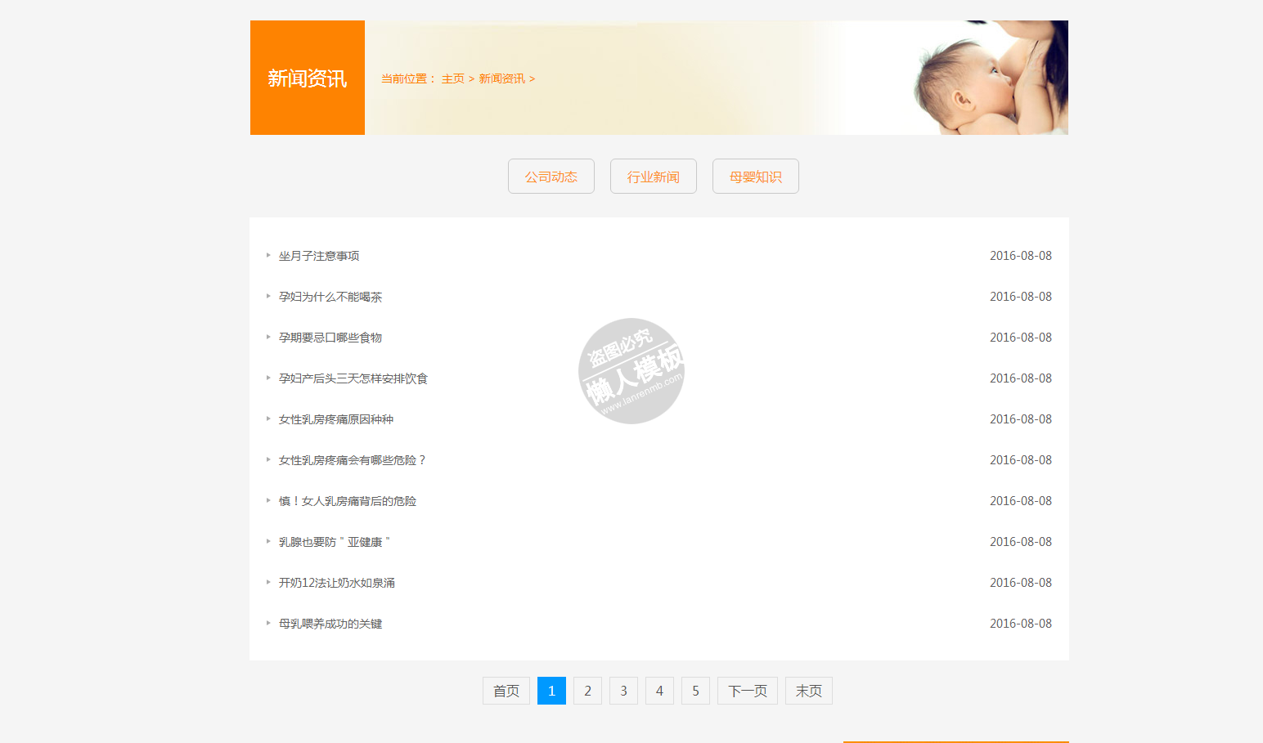
Task: Click the 新闻资讯 breadcrumb link
Action: click(x=501, y=79)
